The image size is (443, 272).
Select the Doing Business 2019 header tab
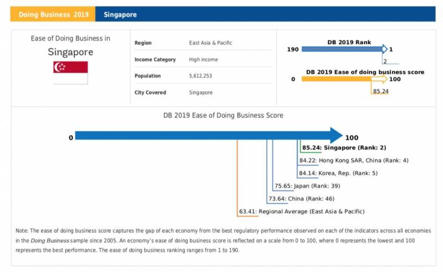click(53, 14)
